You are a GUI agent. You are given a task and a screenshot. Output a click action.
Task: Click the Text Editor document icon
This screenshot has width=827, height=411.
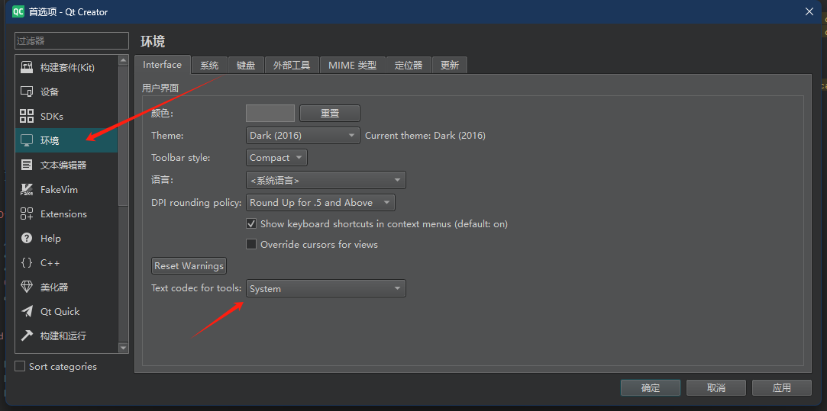(27, 165)
